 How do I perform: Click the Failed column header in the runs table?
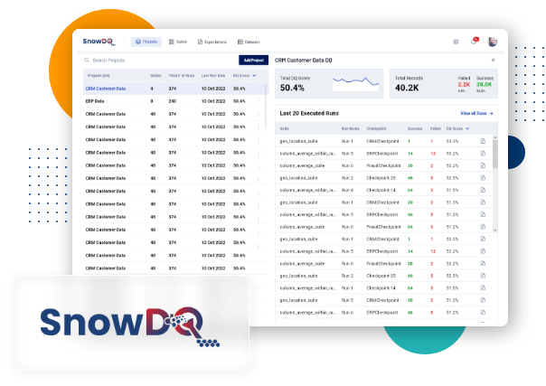click(436, 128)
